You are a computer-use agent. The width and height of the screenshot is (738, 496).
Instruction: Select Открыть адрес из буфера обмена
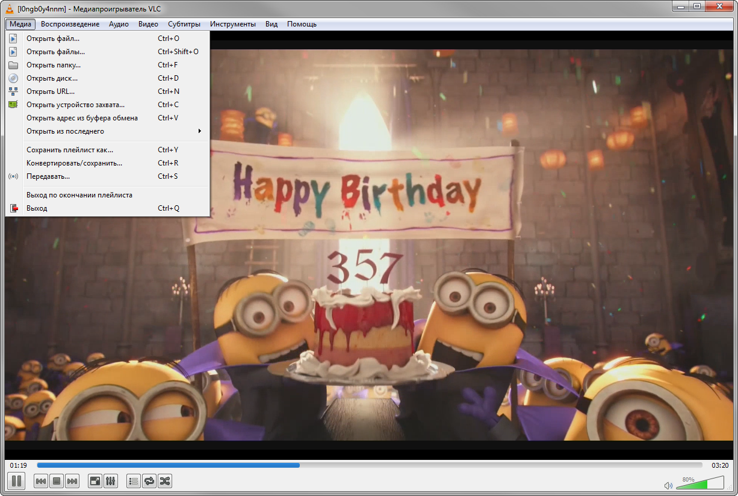coord(107,118)
